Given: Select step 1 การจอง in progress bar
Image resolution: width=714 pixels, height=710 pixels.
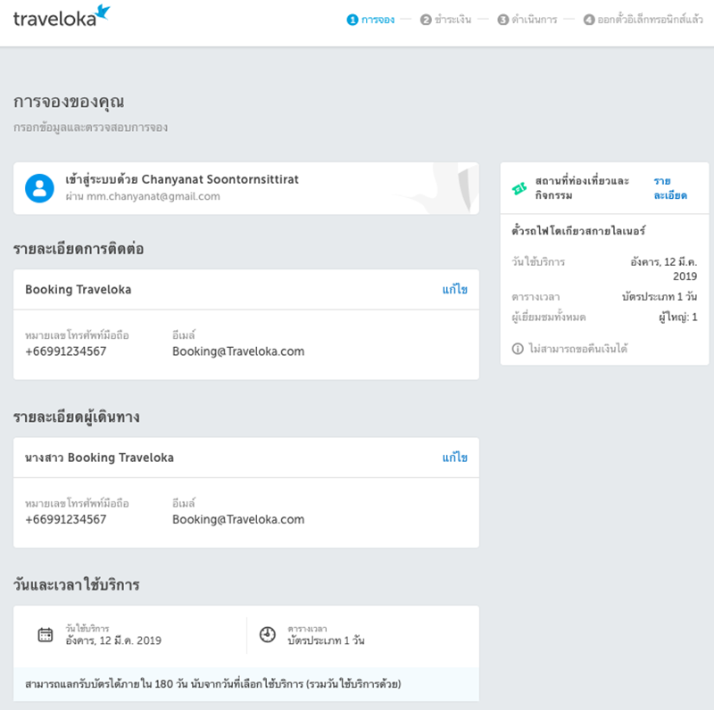Looking at the screenshot, I should [x=370, y=20].
